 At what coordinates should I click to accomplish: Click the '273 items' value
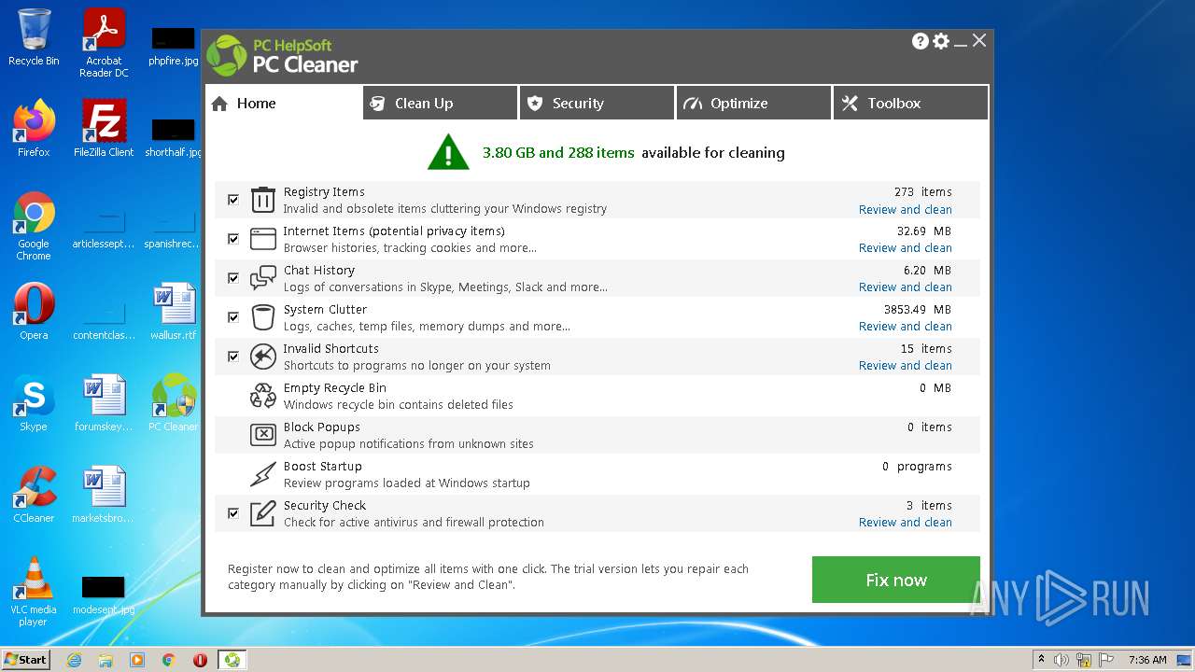923,192
